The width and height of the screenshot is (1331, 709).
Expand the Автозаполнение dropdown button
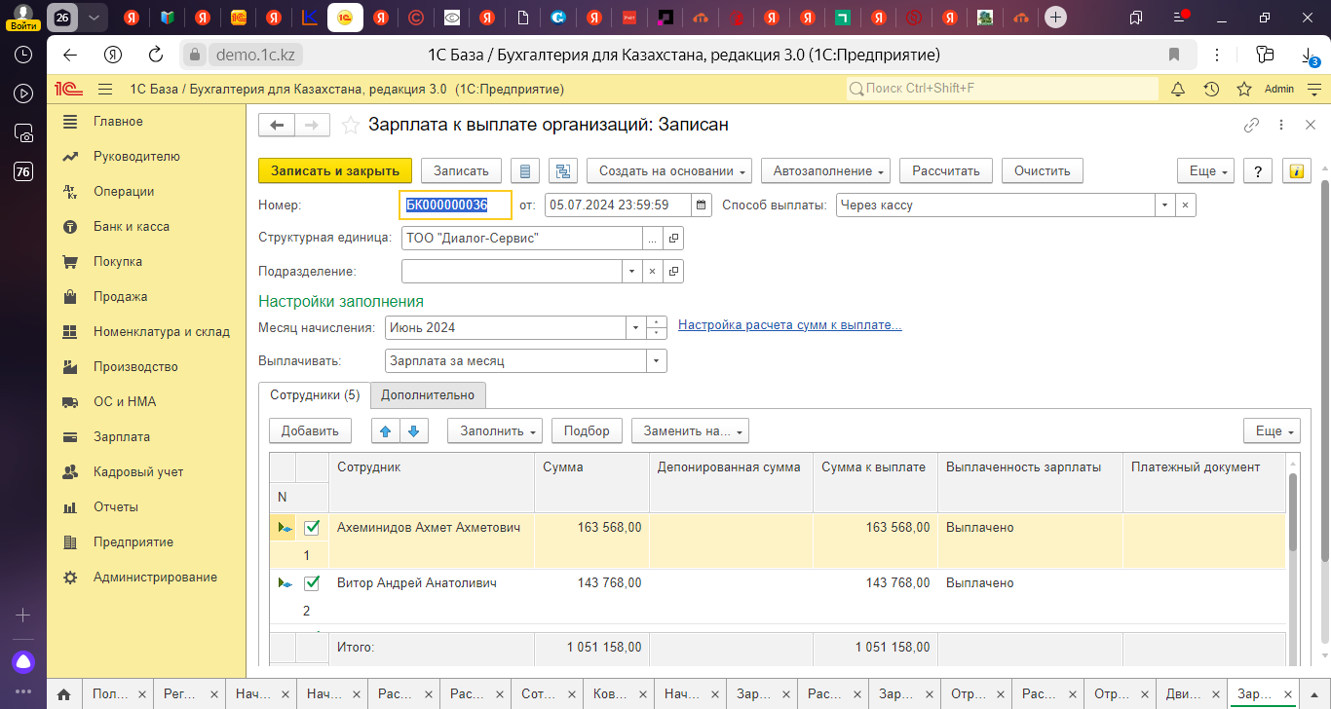[x=825, y=170]
